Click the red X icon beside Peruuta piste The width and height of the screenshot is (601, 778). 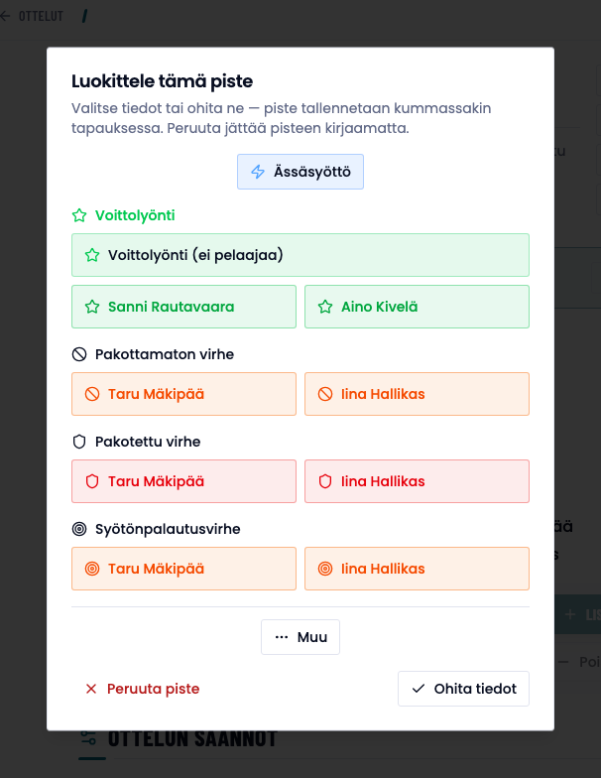click(91, 689)
